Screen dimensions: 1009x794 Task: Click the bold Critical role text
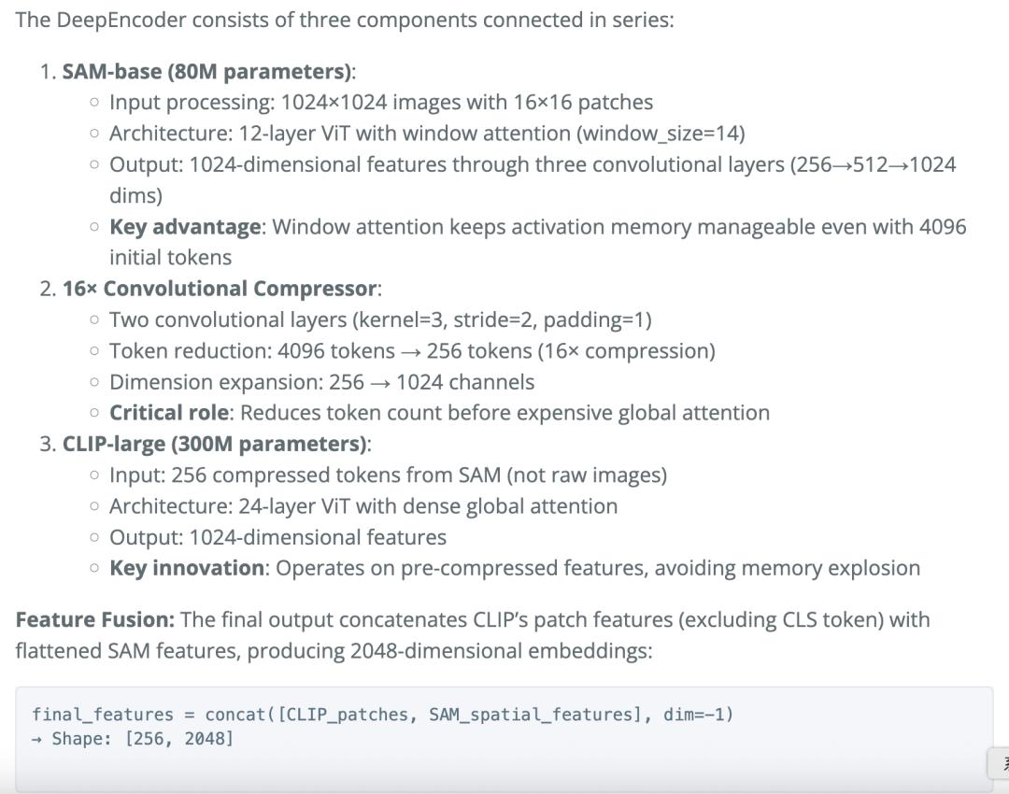tap(169, 413)
